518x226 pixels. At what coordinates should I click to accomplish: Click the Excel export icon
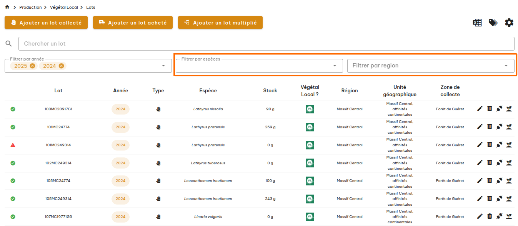point(477,23)
